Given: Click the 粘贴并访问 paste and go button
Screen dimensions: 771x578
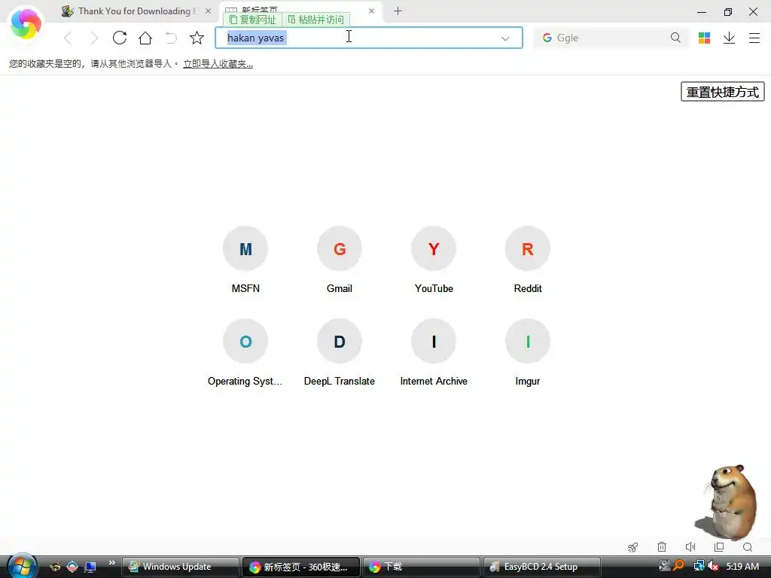Looking at the screenshot, I should click(315, 20).
